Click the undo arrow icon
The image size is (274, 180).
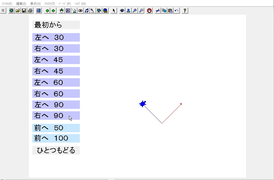point(177,11)
